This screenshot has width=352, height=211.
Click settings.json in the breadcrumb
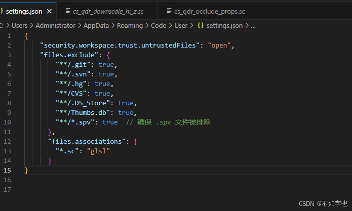tap(224, 26)
